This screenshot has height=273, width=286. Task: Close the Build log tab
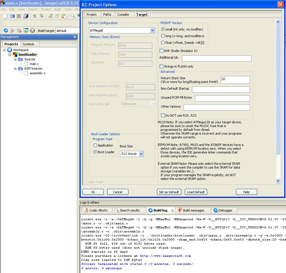coord(172,211)
